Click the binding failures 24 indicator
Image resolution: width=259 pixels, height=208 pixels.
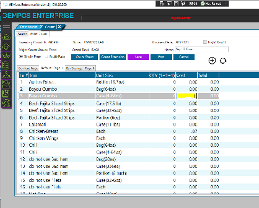193,3
